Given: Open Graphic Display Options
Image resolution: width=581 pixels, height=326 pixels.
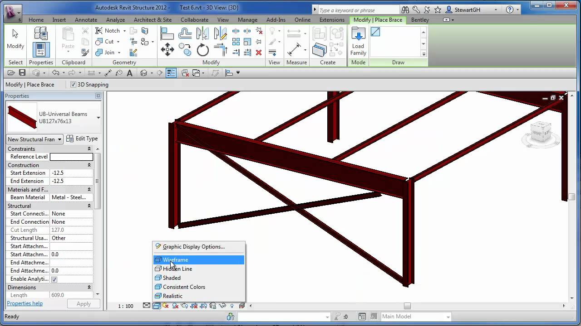Looking at the screenshot, I should click(199, 247).
